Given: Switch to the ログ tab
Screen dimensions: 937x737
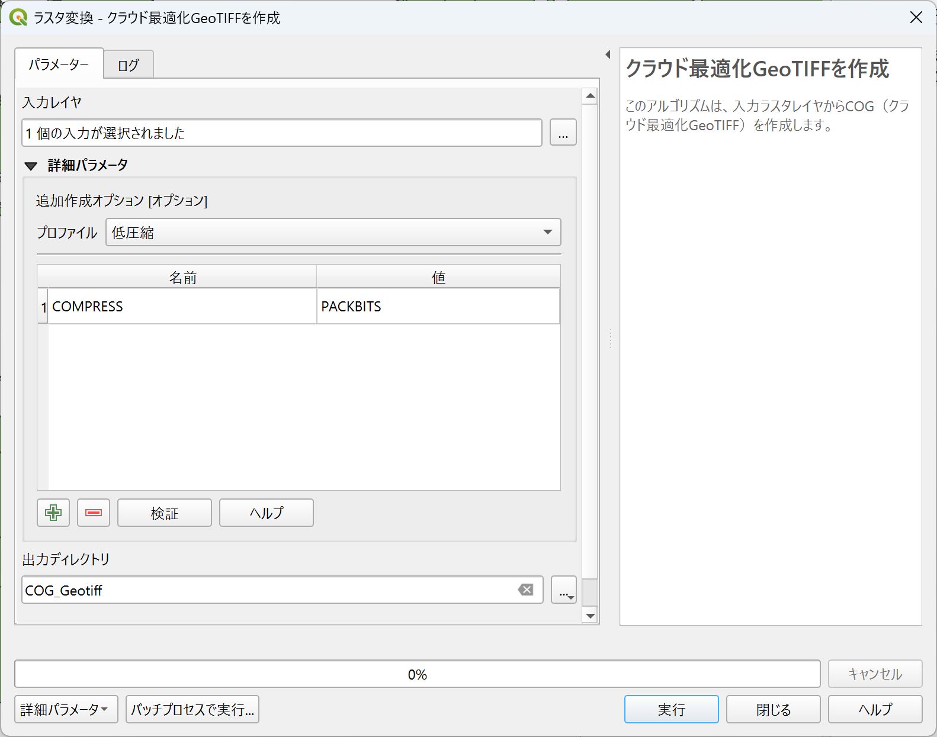Looking at the screenshot, I should click(129, 65).
